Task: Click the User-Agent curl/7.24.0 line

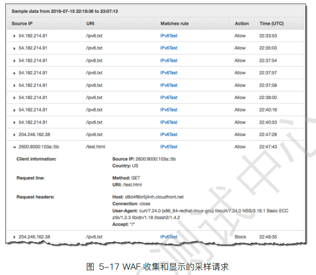Action: click(201, 214)
